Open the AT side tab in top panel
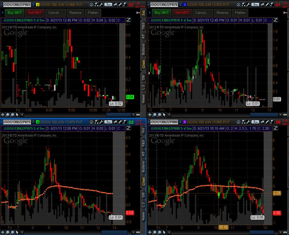This screenshot has height=235, width=289. pos(144,37)
